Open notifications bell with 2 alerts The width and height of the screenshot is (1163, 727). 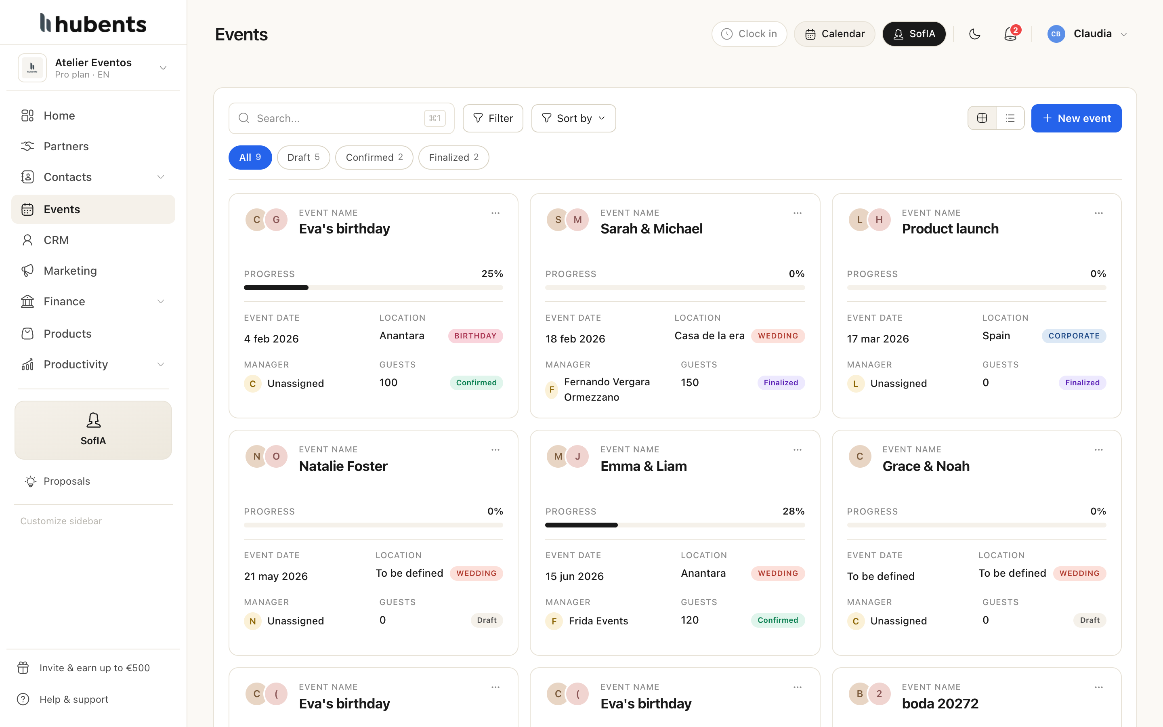(x=1010, y=34)
